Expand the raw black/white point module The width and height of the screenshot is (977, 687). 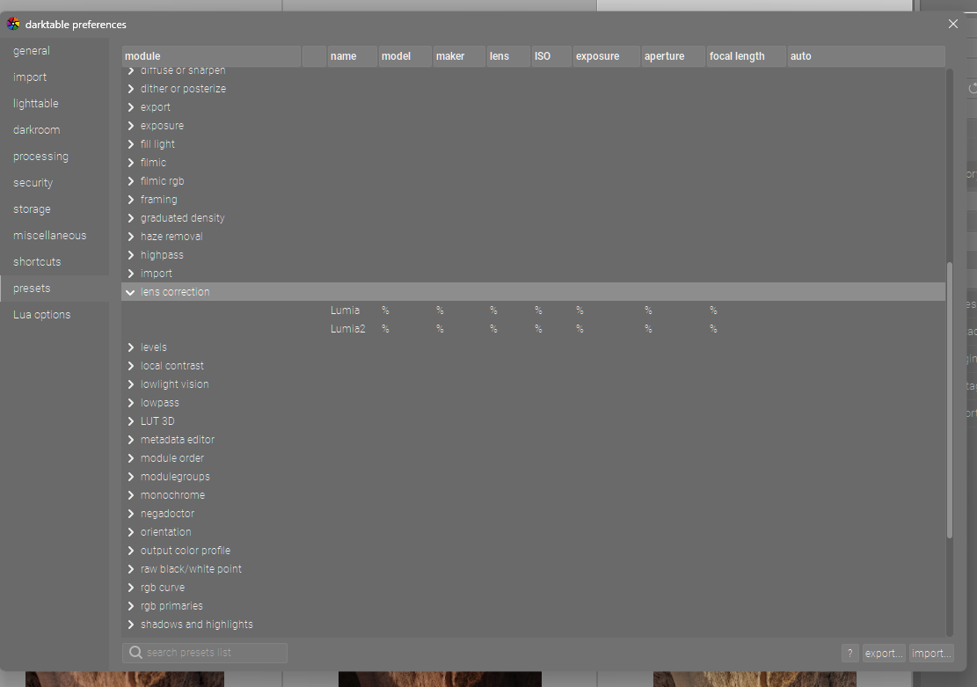point(131,569)
